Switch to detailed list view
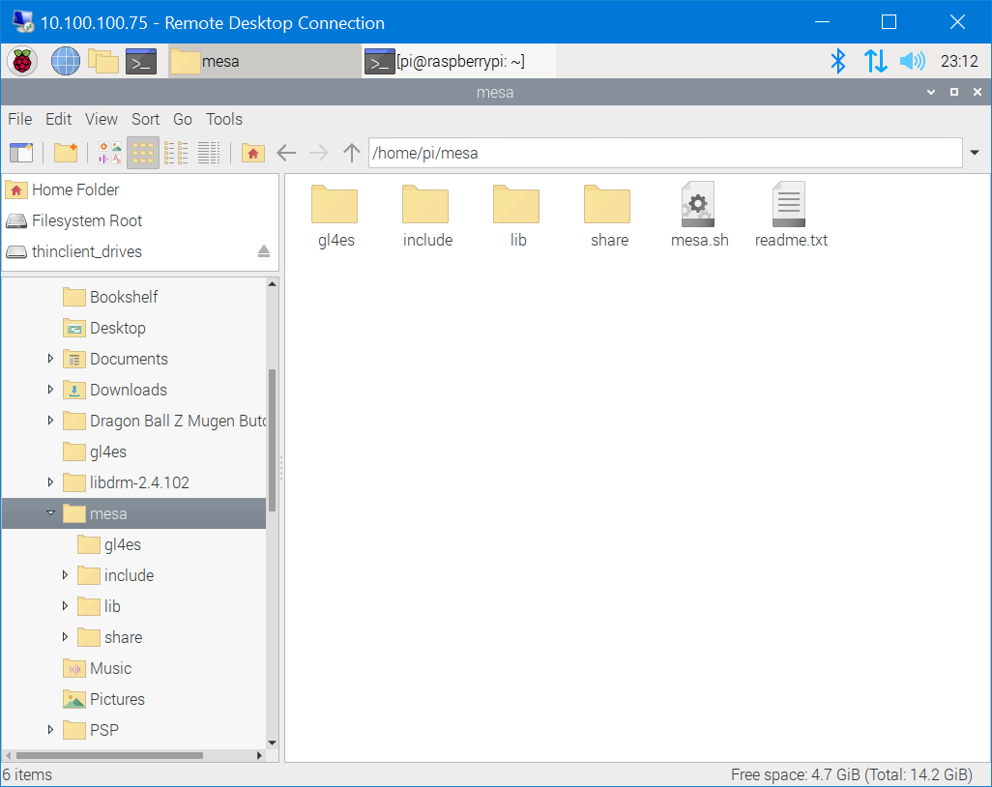The image size is (992, 787). coord(209,153)
